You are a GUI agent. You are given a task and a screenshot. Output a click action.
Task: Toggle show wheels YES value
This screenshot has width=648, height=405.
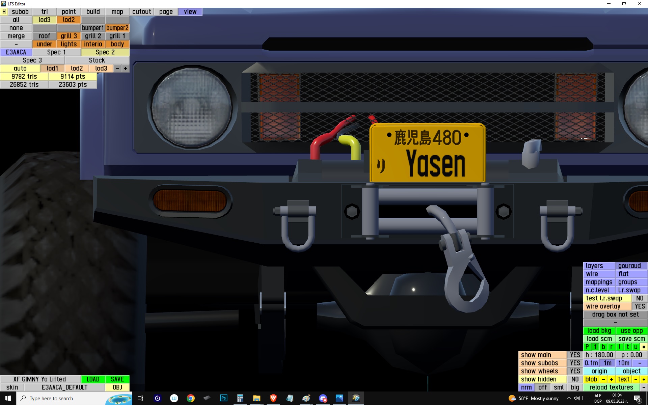575,371
